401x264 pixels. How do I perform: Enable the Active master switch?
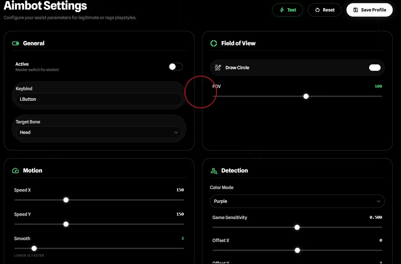pos(176,67)
